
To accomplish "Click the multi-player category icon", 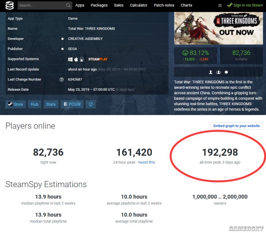I will (218, 72).
